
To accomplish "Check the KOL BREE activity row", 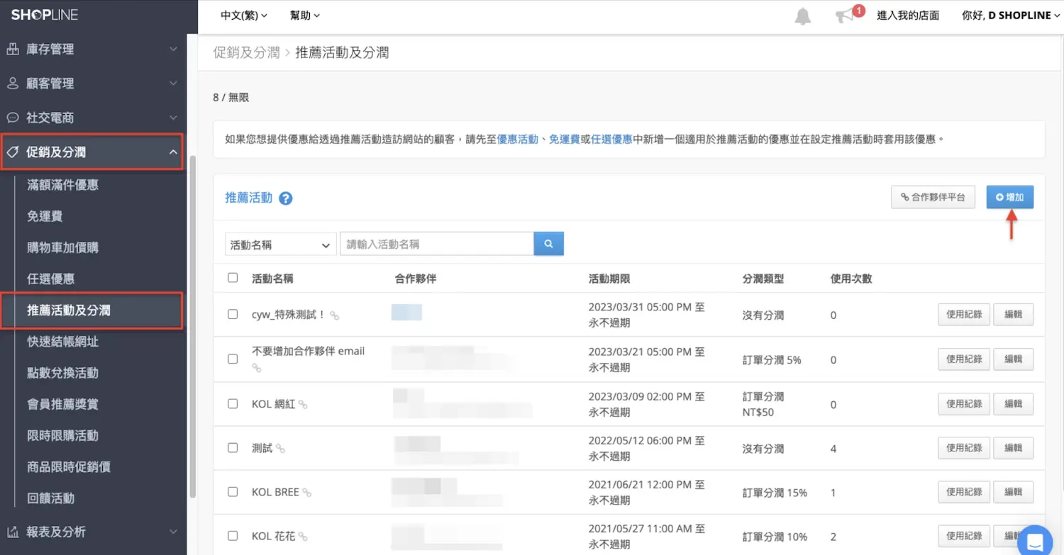I will click(x=233, y=492).
